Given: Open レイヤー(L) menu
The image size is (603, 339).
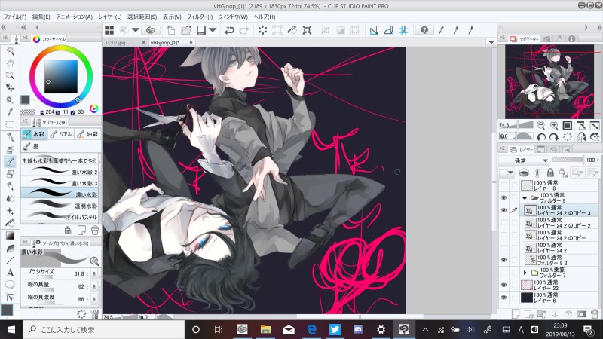Looking at the screenshot, I should pyautogui.click(x=109, y=17).
